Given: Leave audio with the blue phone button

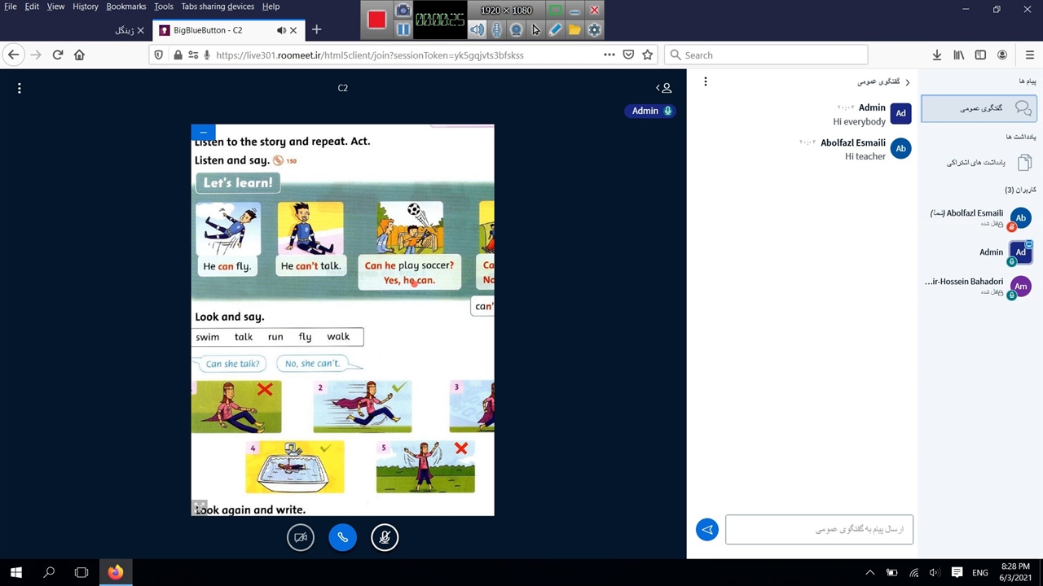Looking at the screenshot, I should tap(342, 537).
